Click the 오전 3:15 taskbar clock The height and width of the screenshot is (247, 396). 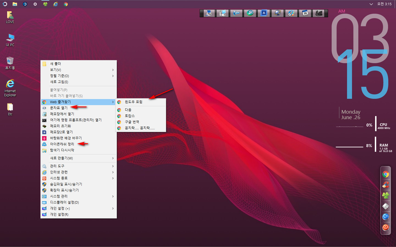(x=384, y=4)
